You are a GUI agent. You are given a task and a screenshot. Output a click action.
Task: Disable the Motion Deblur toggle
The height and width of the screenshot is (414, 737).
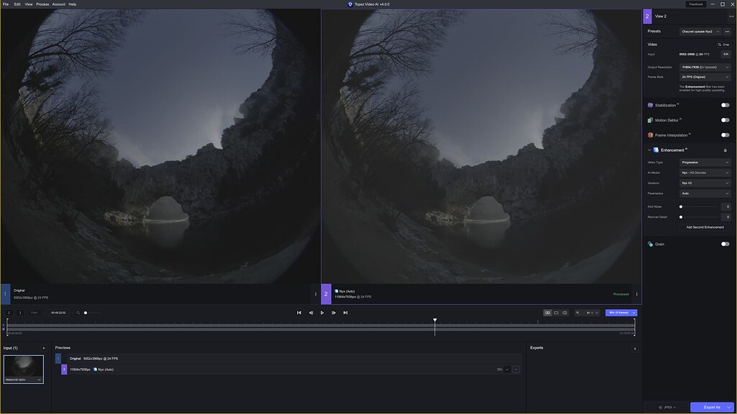(x=726, y=119)
